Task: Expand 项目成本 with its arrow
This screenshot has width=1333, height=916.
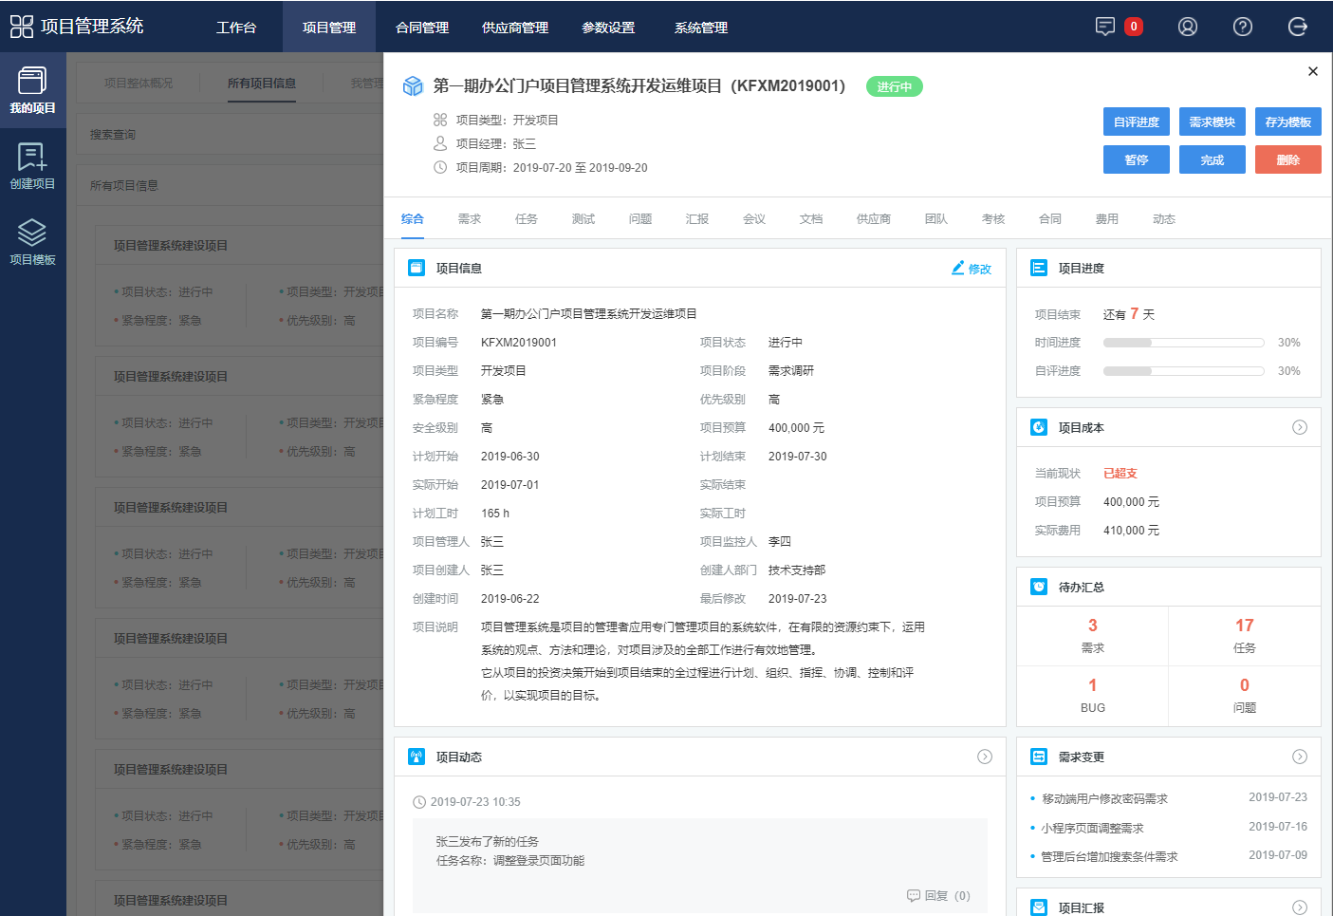Action: tap(1300, 427)
